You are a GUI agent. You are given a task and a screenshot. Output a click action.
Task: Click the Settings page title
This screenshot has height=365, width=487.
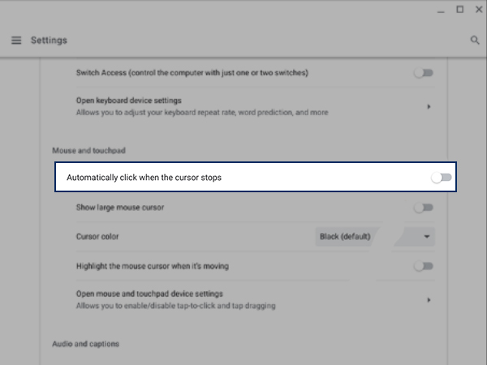pos(49,41)
